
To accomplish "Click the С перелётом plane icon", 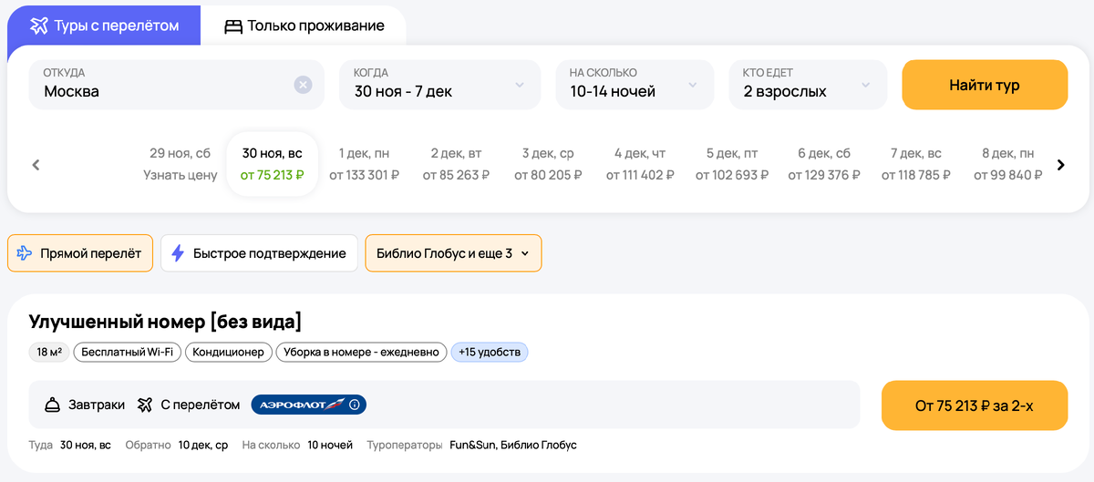I will coord(145,405).
